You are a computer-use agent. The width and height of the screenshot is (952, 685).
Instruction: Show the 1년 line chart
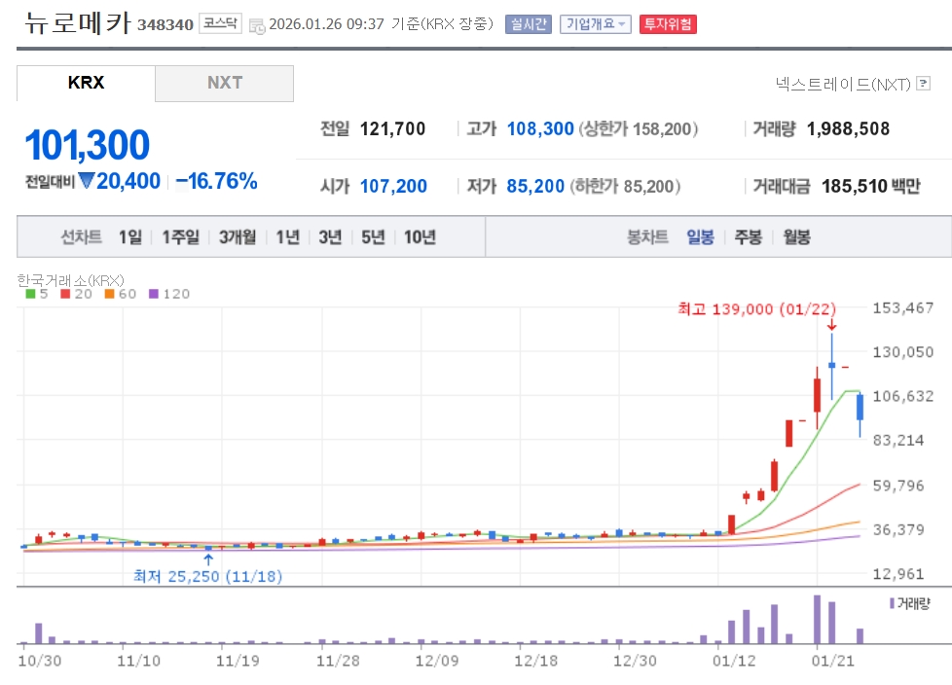(287, 237)
